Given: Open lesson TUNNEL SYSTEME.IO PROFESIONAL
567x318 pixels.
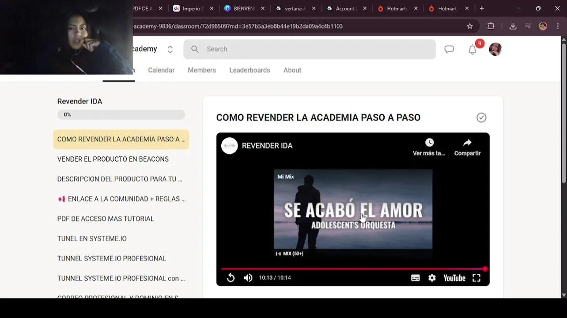Looking at the screenshot, I should [x=121, y=258].
